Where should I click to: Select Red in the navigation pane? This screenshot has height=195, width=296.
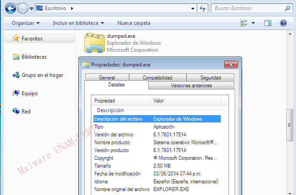pyautogui.click(x=26, y=112)
